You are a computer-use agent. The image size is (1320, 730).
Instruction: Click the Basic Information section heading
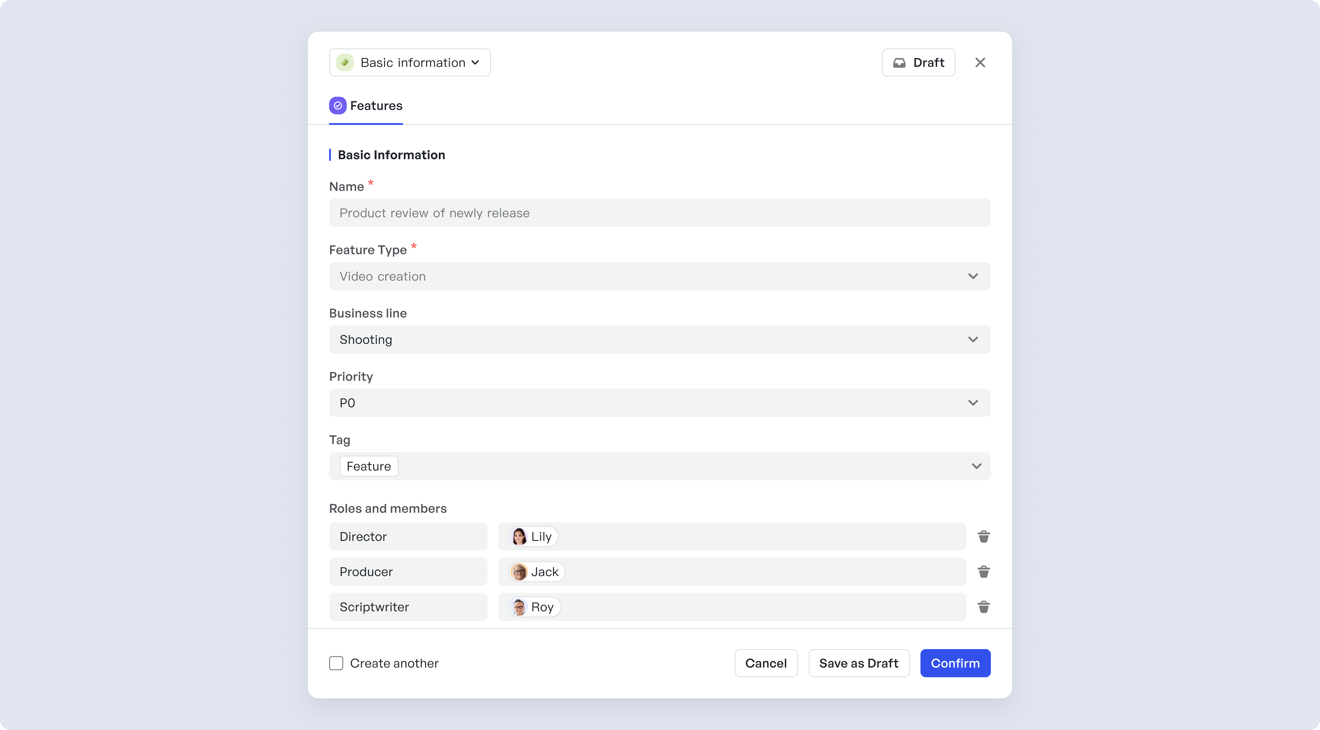[392, 155]
